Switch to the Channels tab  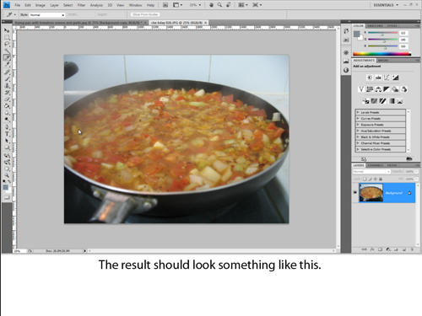pyautogui.click(x=376, y=165)
